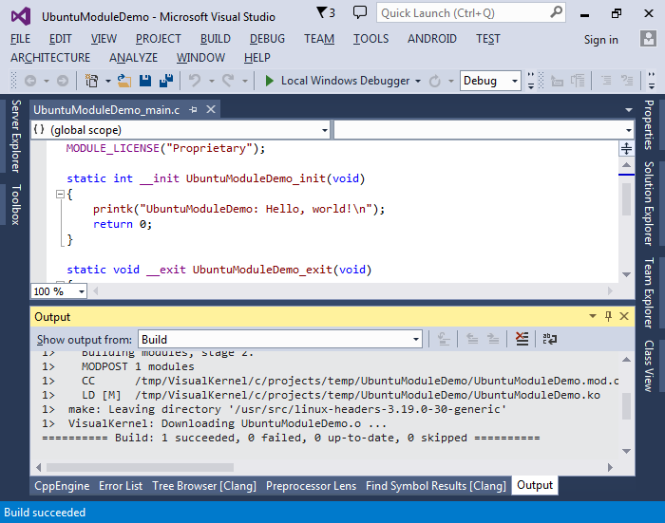The width and height of the screenshot is (665, 523).
Task: Expand the Undo history dropdown arrow
Action: (211, 81)
